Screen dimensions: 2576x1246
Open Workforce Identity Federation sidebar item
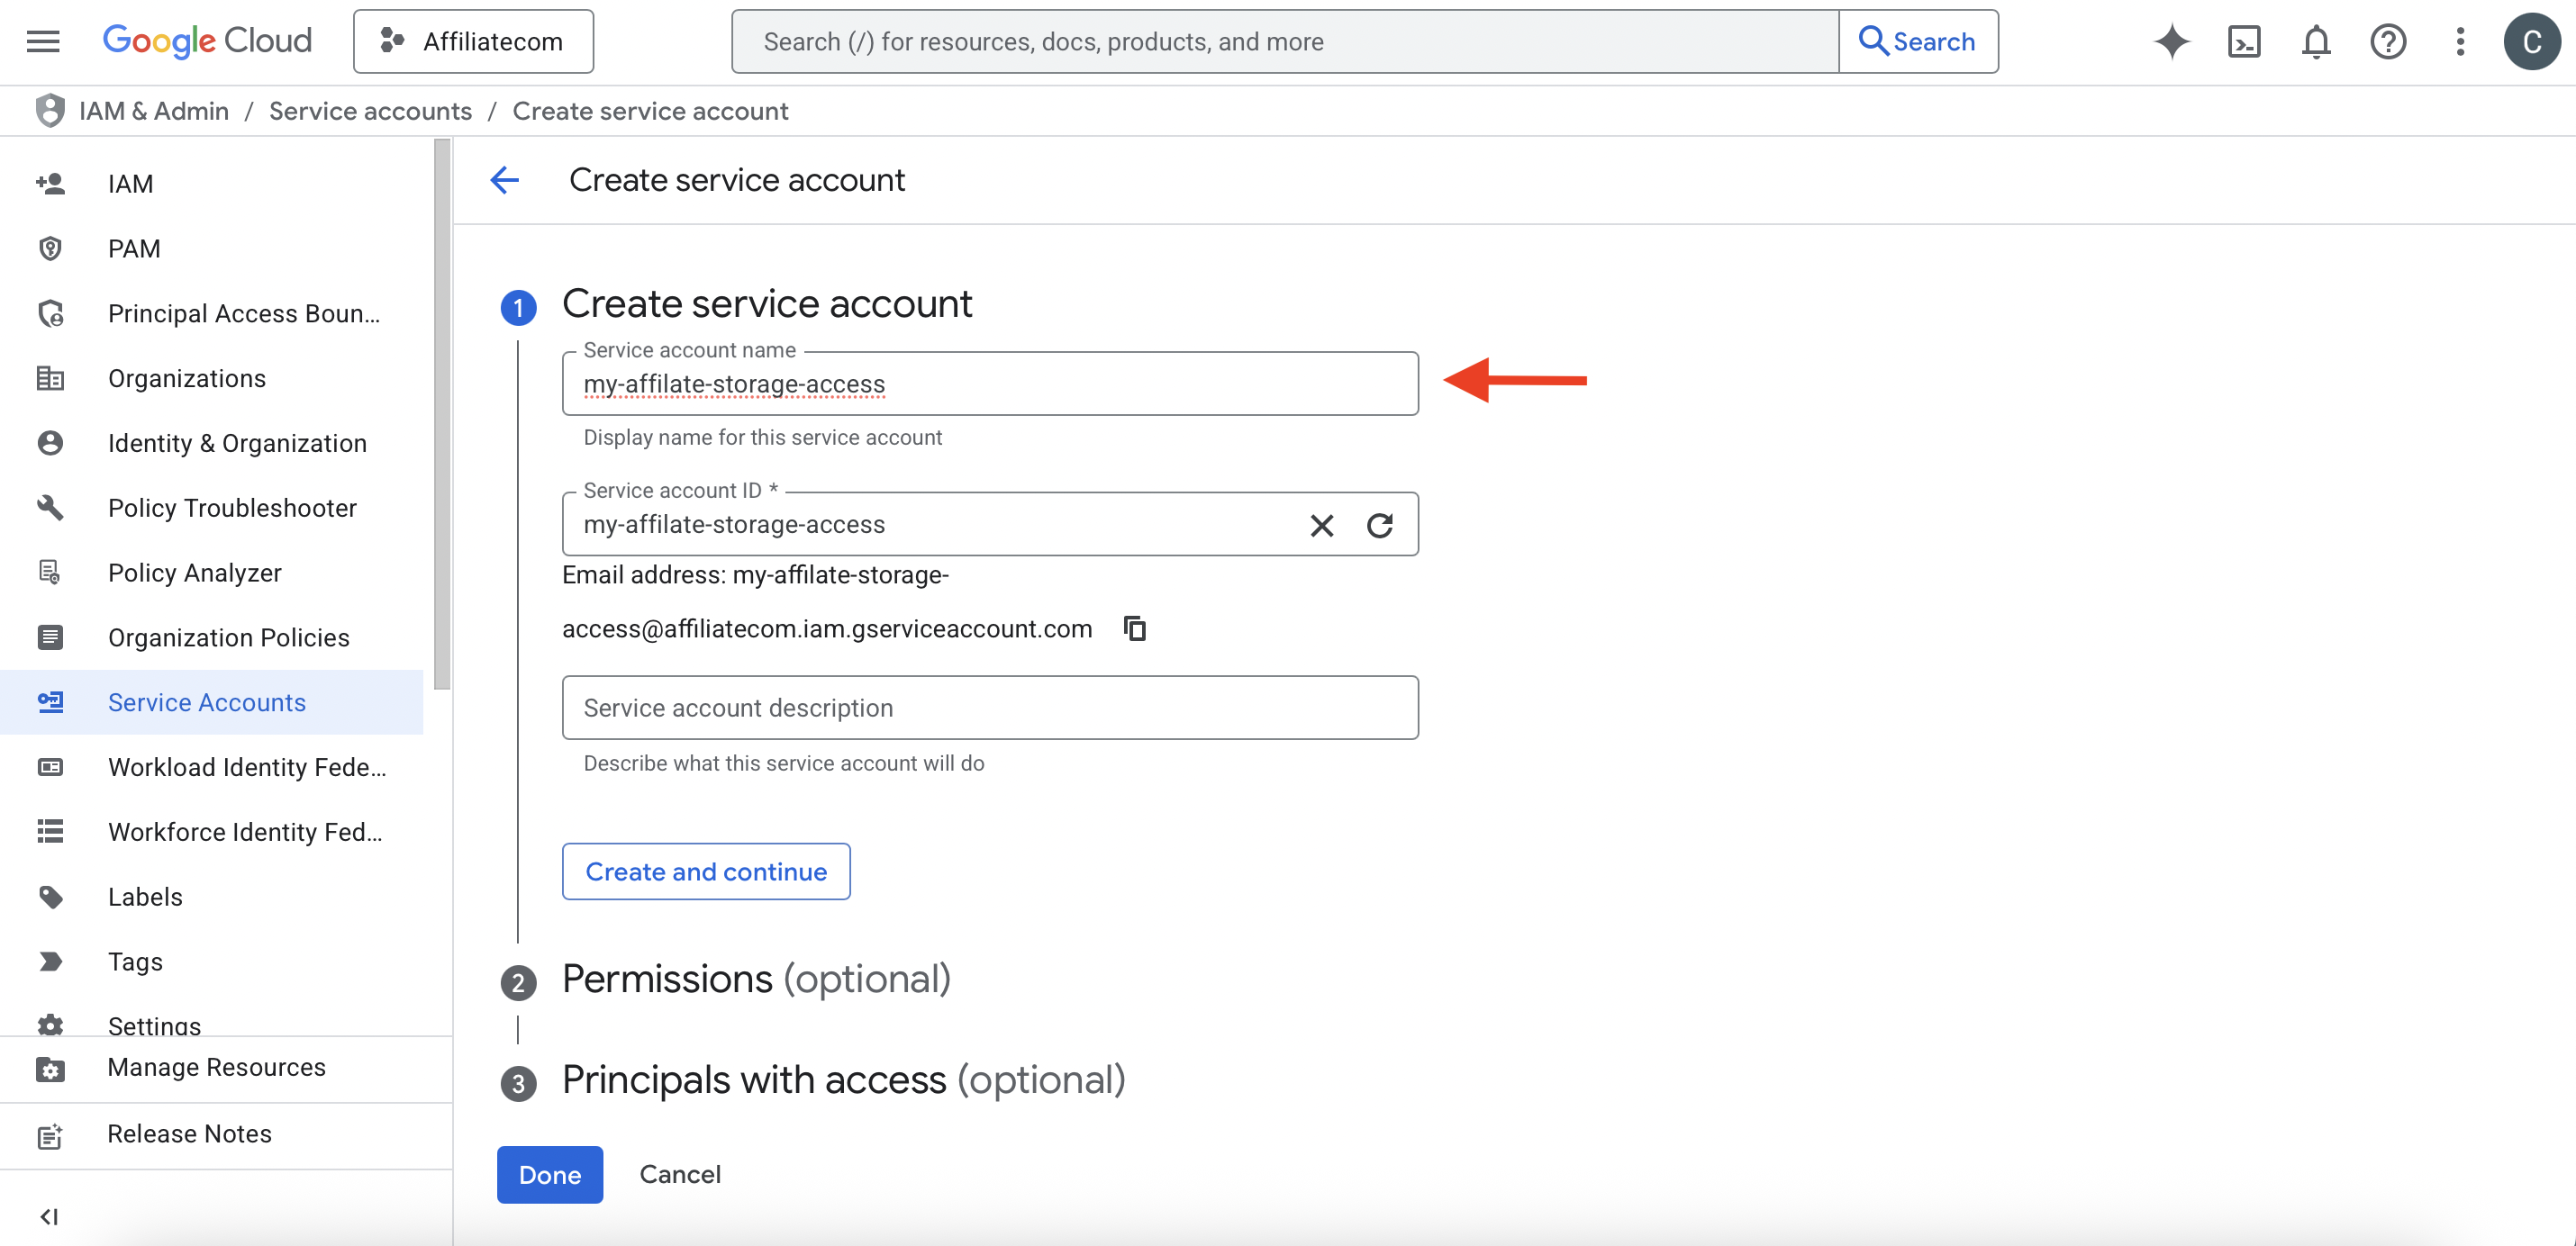(x=212, y=833)
